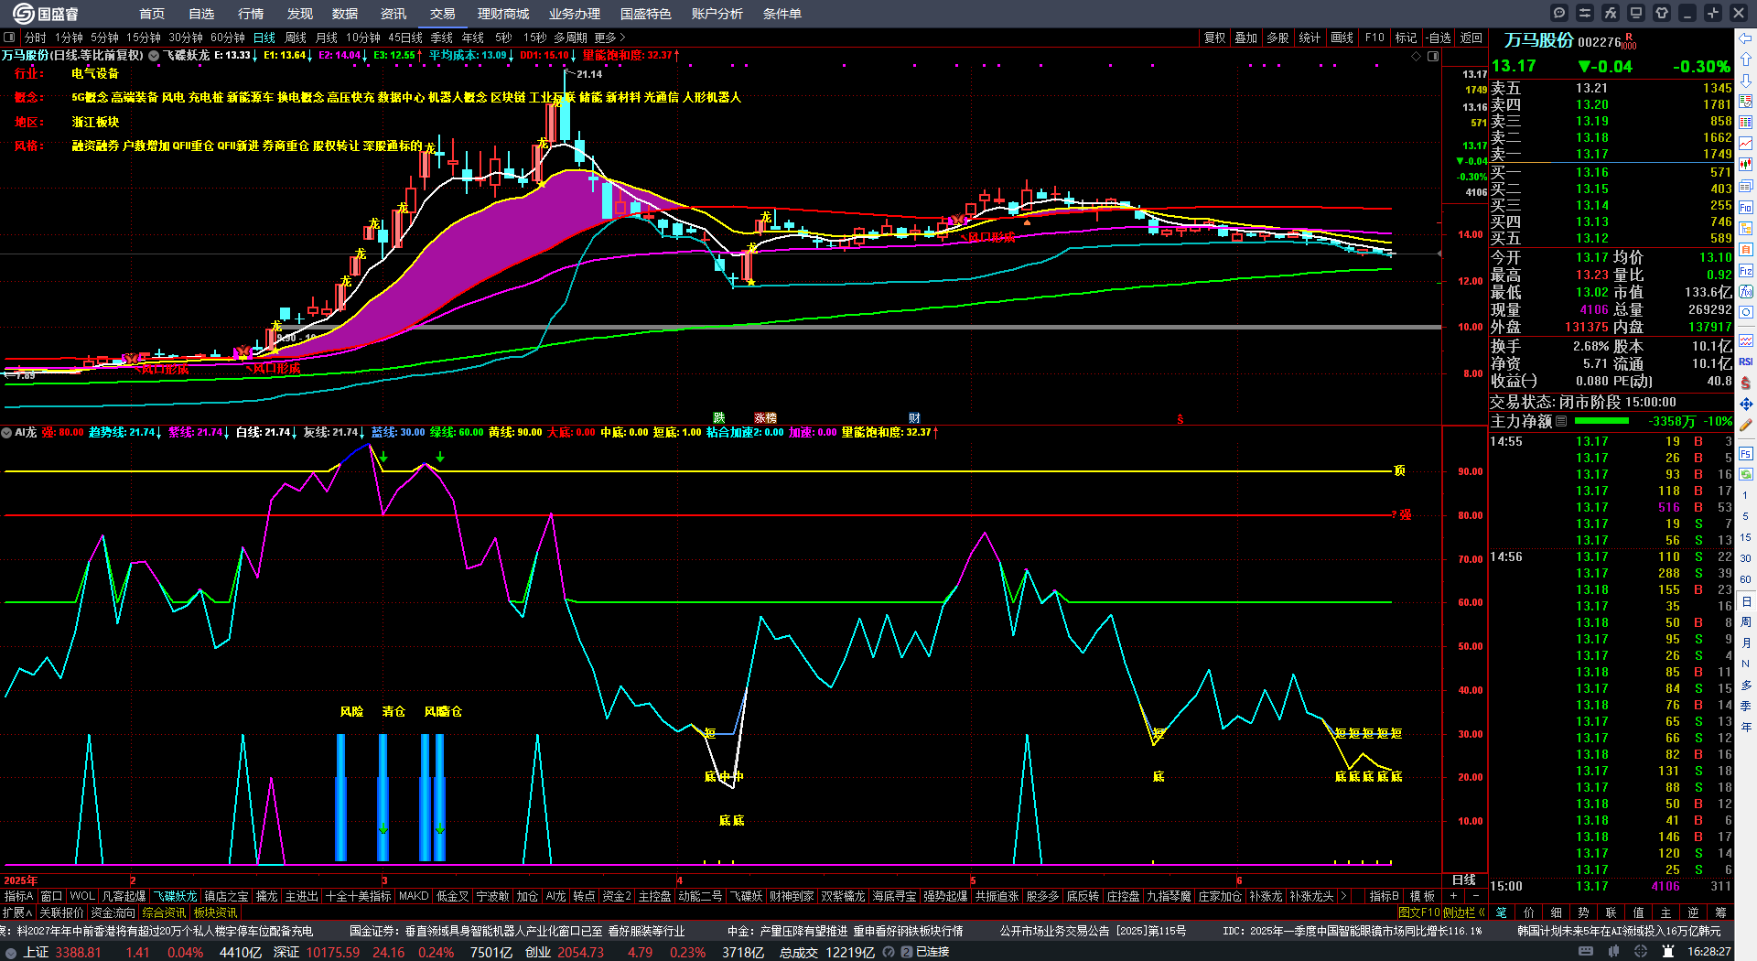Viewport: 1757px width, 961px height.
Task: Click the up arrow in right sidebar
Action: (x=1746, y=59)
